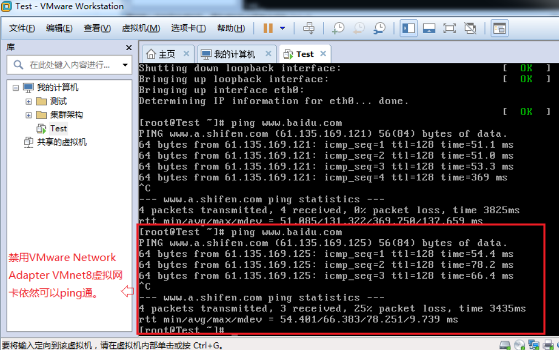Select the 测试 folder in the library
Image resolution: width=559 pixels, height=350 pixels.
(58, 101)
